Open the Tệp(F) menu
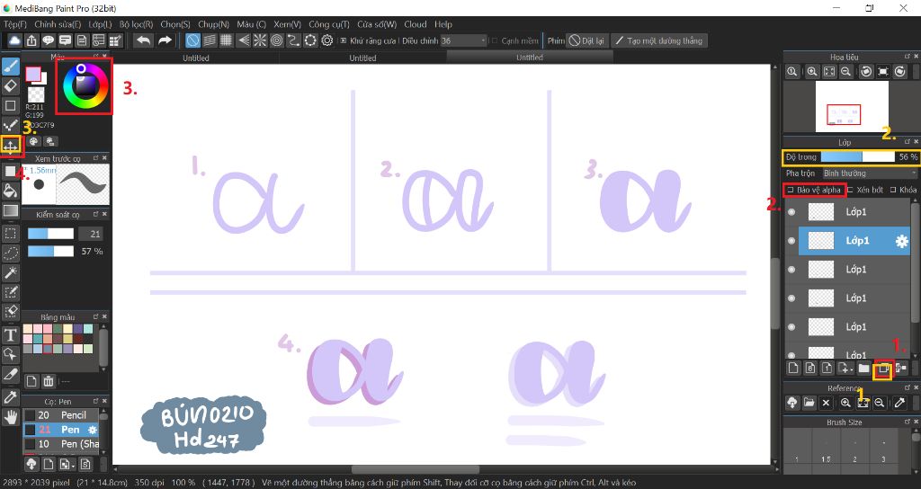 click(15, 24)
